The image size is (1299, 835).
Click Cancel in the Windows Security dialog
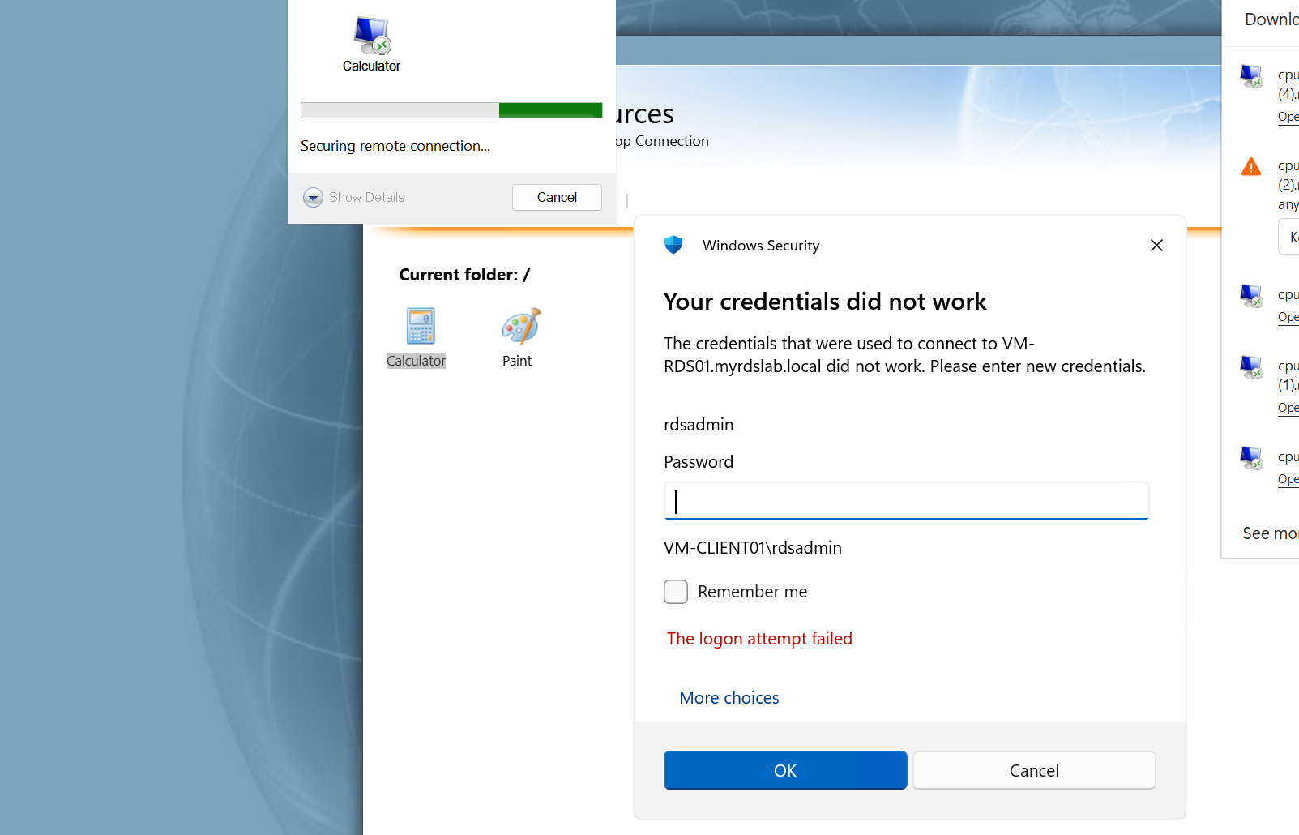tap(1034, 770)
